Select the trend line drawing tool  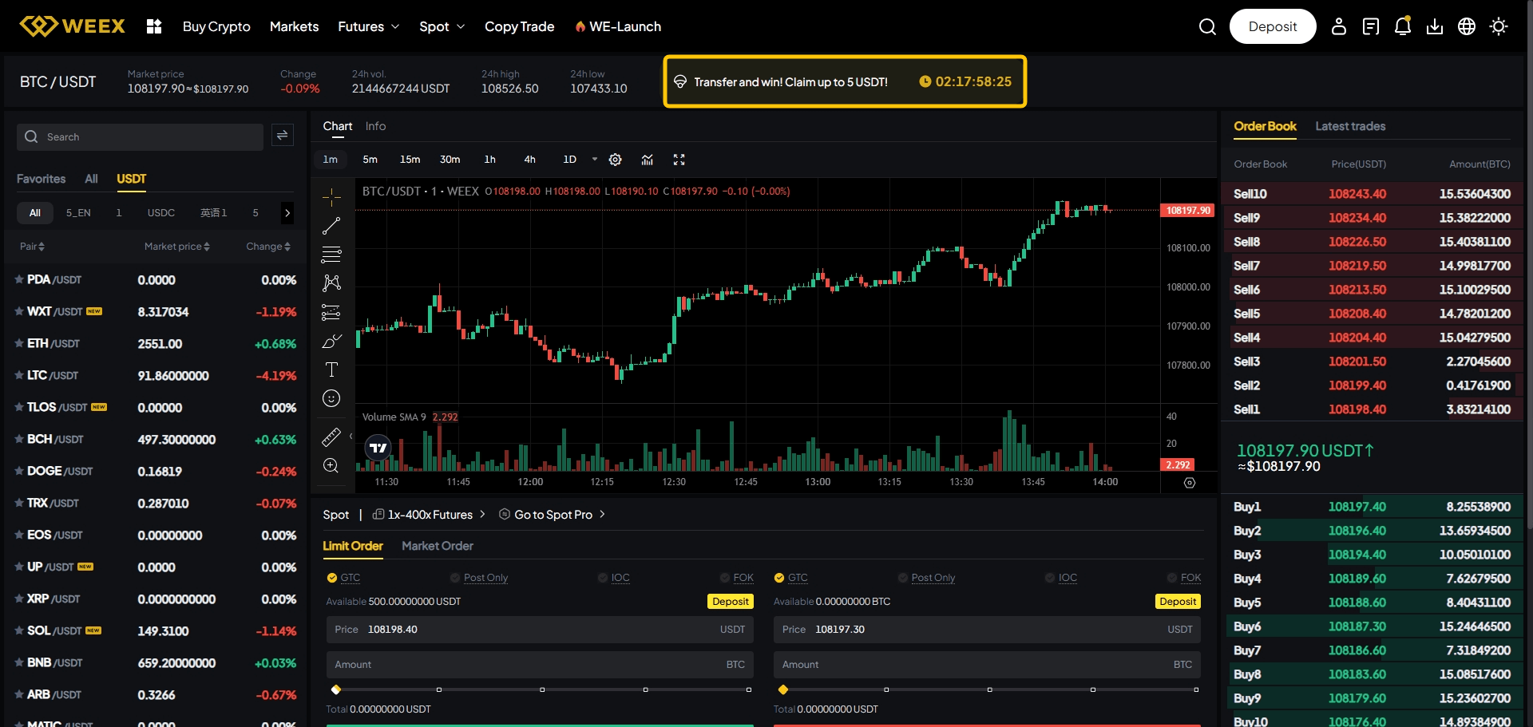[x=331, y=227]
